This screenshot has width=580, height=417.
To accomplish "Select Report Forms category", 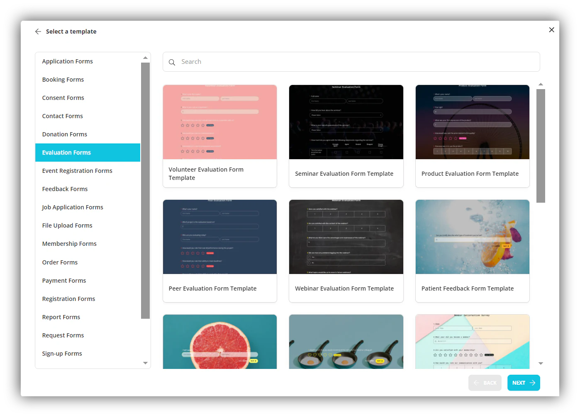I will [88, 317].
